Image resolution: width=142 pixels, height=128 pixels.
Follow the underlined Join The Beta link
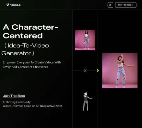(14, 96)
